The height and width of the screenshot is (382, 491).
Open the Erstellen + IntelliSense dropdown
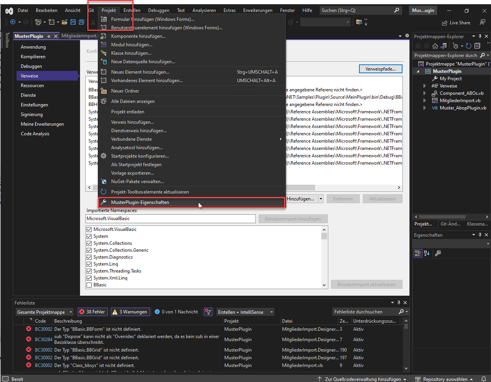245,312
